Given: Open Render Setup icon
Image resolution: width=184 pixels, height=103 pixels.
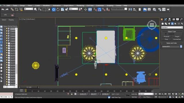Looking at the screenshot, I should pos(160,9).
